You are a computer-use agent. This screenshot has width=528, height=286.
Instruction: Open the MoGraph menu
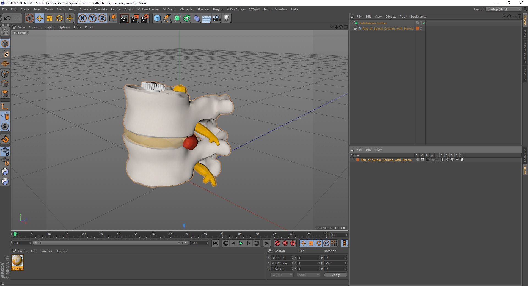click(169, 9)
